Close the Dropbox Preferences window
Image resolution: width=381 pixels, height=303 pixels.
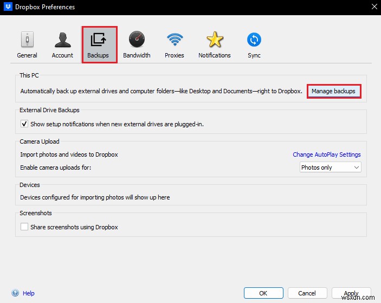click(x=374, y=7)
